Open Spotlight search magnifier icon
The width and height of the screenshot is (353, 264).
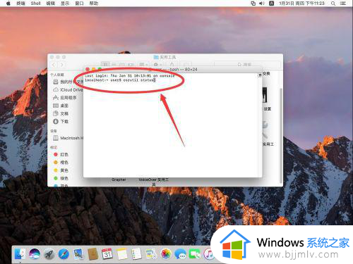click(333, 4)
